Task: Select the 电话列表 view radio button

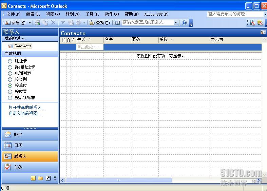Action: pos(10,73)
